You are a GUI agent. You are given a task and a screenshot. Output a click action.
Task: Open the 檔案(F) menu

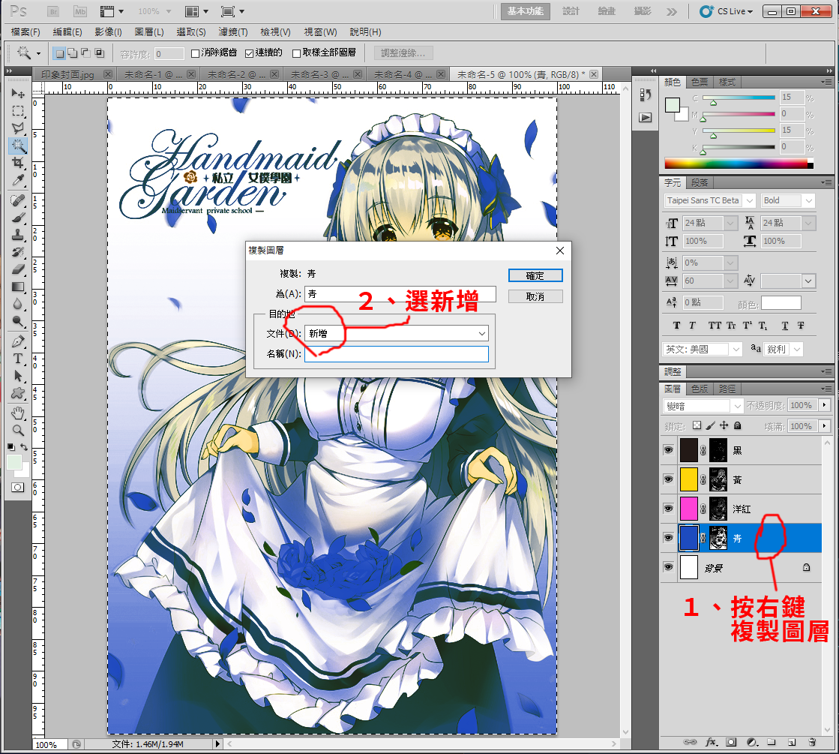(25, 32)
